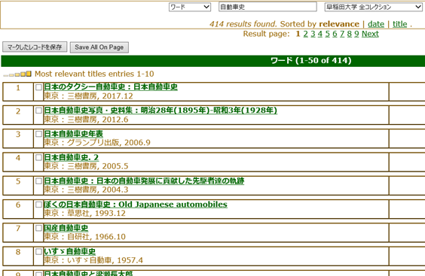Check the box for 国産自動車史

point(38,228)
